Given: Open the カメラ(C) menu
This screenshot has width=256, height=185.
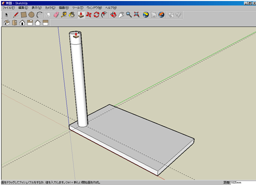Looking at the screenshot, I should pos(50,7).
